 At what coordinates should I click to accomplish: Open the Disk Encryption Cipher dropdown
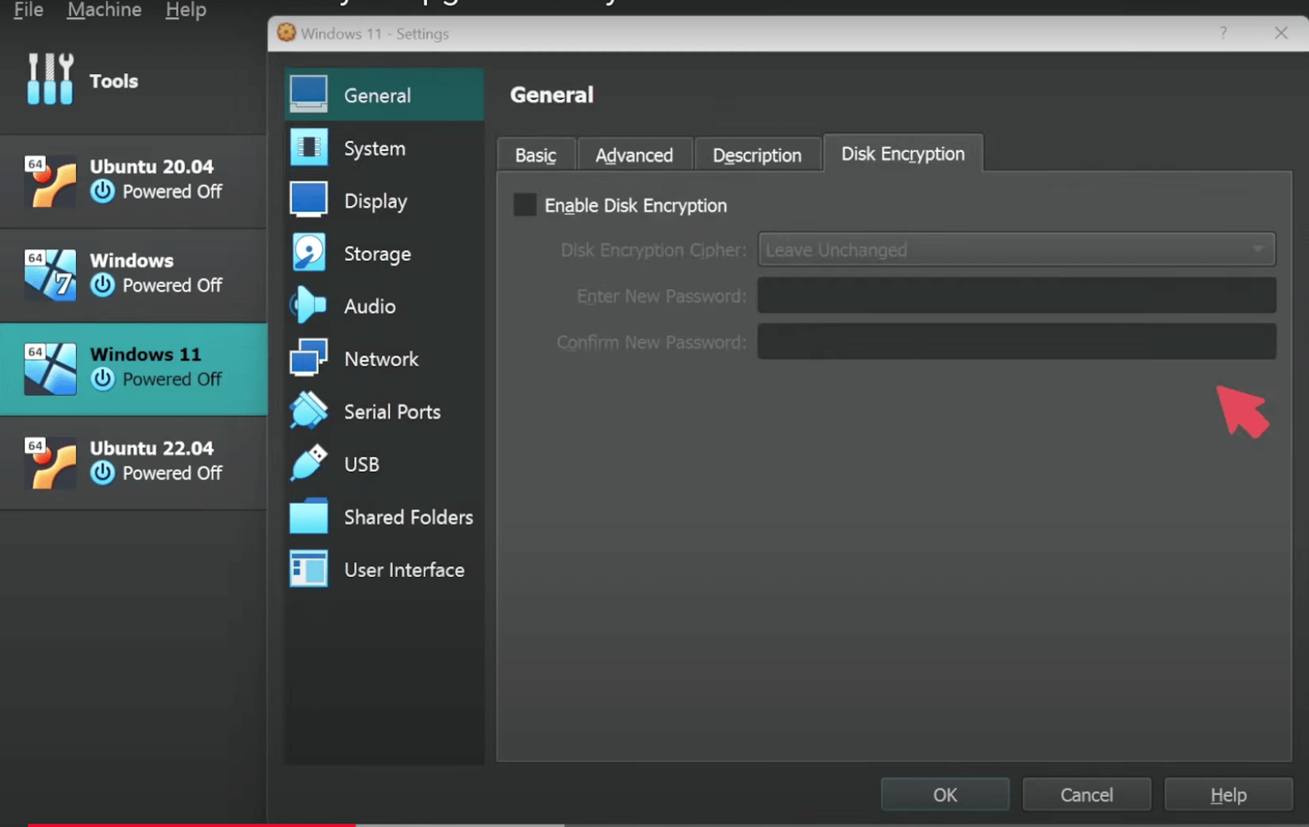click(1015, 249)
